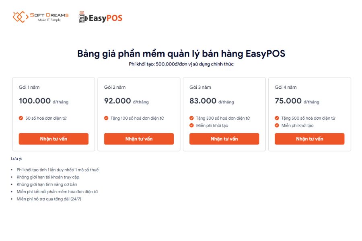Screen dimensions: 362x241
Task: Click the page heading 'Bảng giá phần mềm quản lý bán hàng EasyPOS'
Action: [x=182, y=53]
